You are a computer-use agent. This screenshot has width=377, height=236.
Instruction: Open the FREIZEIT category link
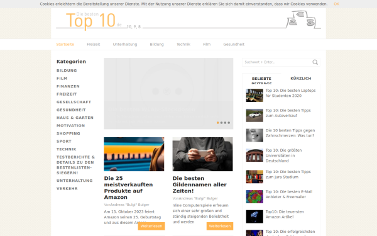click(x=67, y=94)
